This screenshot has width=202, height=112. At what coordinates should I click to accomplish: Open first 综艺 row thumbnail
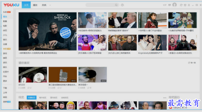pyautogui.click(x=33, y=106)
